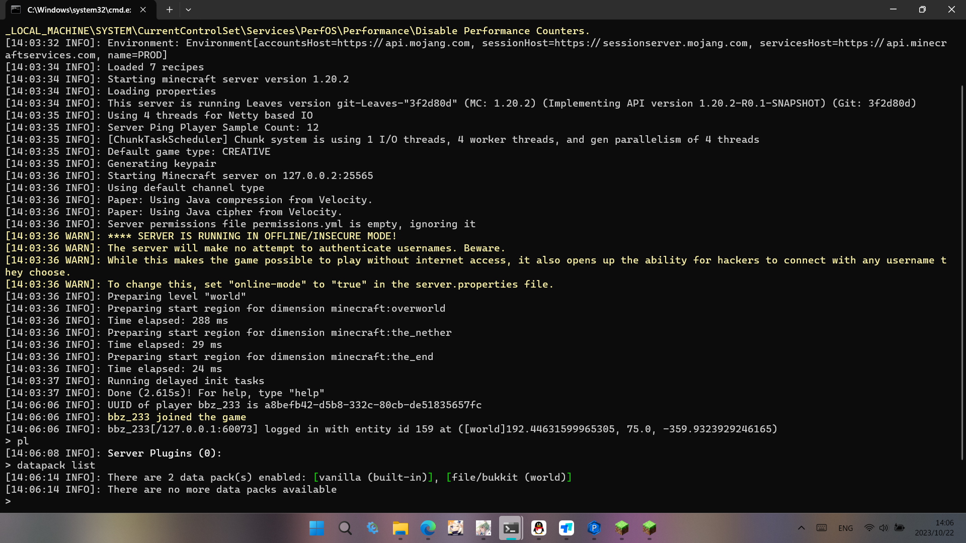This screenshot has height=543, width=966.
Task: Open Windows Search from the taskbar
Action: pyautogui.click(x=345, y=528)
